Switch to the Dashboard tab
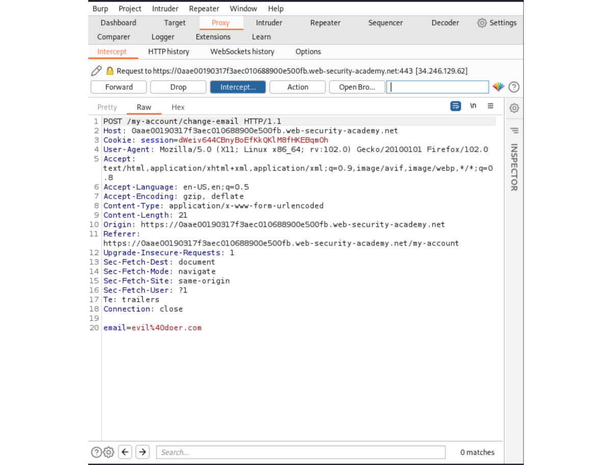Viewport: 612px width, 465px height. click(118, 23)
